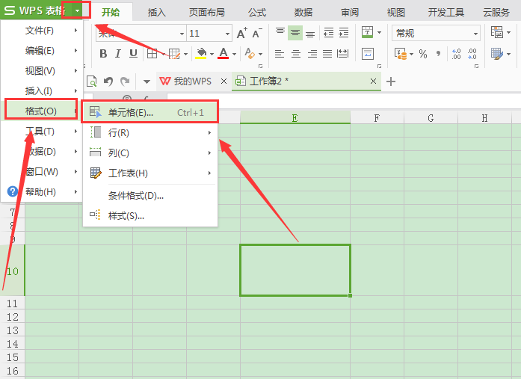Viewport: 521px width, 379px height.
Task: Open 样式(S)... item
Action: (150, 216)
